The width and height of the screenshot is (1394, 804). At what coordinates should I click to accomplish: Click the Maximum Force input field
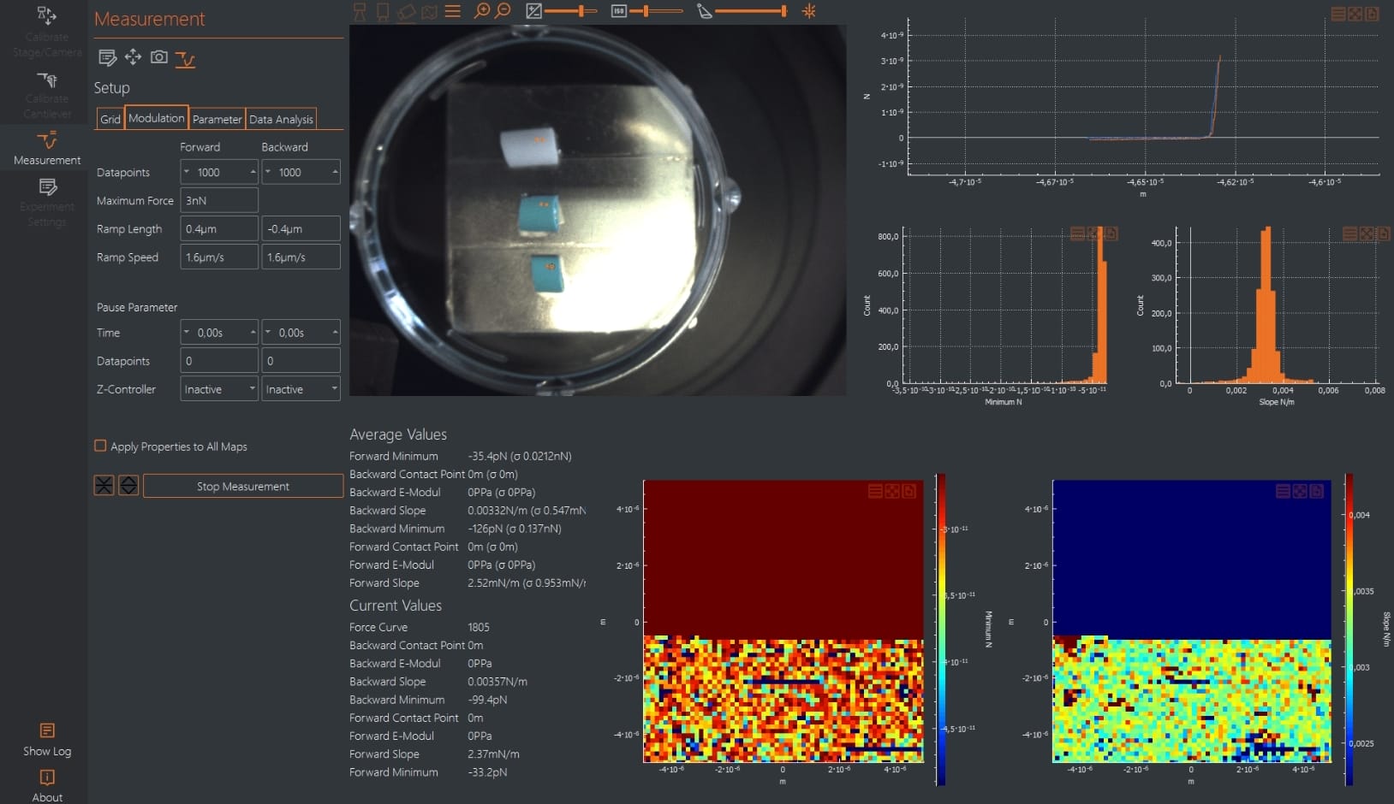(218, 200)
